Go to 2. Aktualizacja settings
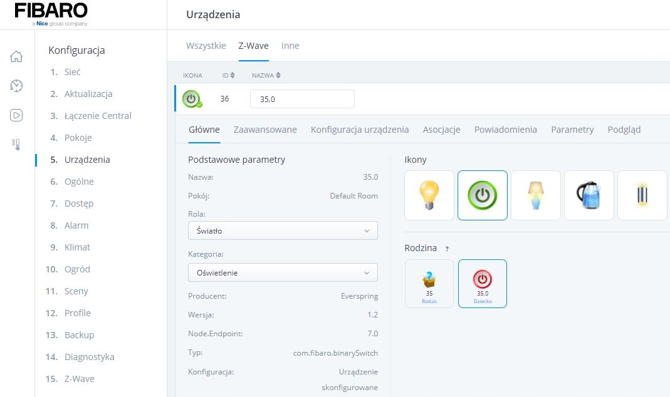670x397 pixels. click(x=81, y=94)
